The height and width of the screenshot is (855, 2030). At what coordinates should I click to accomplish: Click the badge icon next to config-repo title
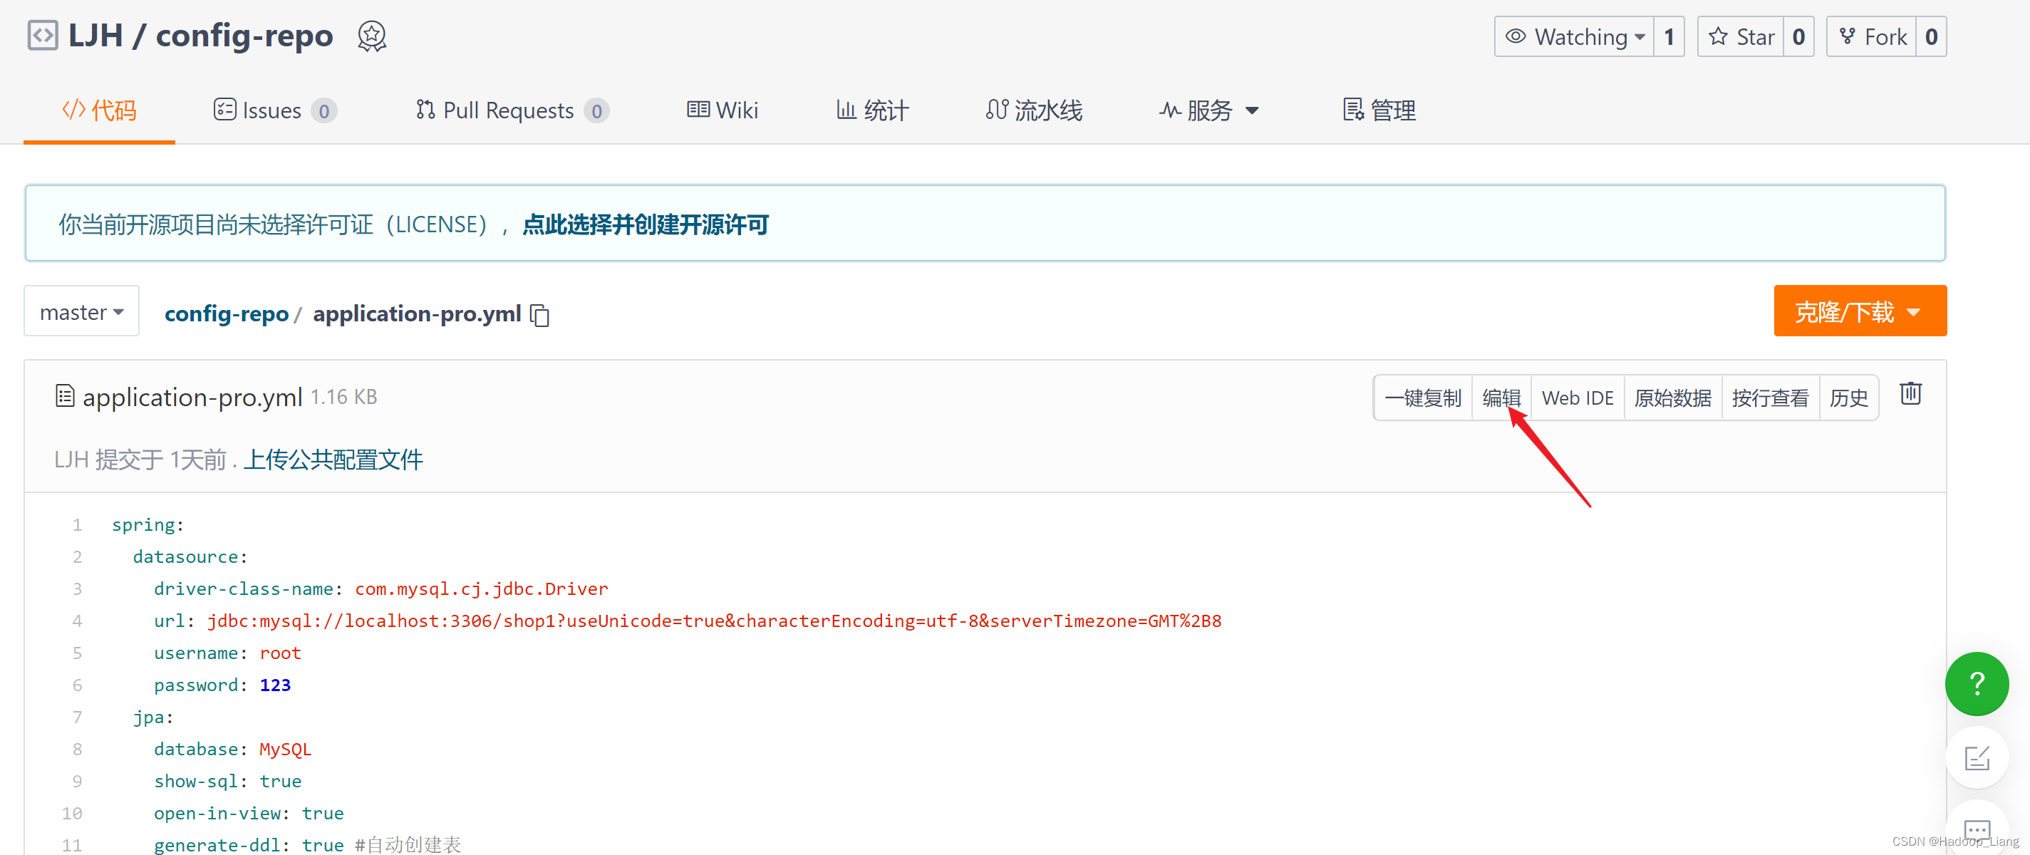[x=371, y=36]
